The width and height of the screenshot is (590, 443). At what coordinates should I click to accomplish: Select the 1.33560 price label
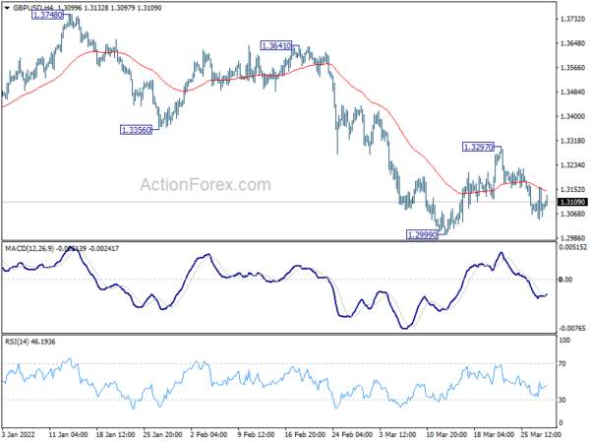pos(136,130)
